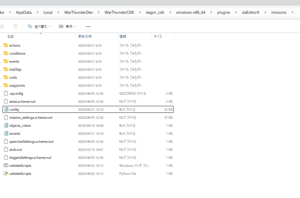Click the triggersSettings.scheme.nut file name

[30, 158]
